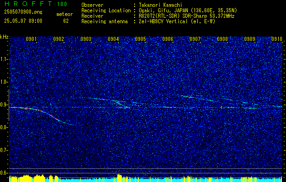Click location text Ogaki, Gifu, JAPAN
Image resolution: width=286 pixels, height=182 pixels.
click(163, 10)
